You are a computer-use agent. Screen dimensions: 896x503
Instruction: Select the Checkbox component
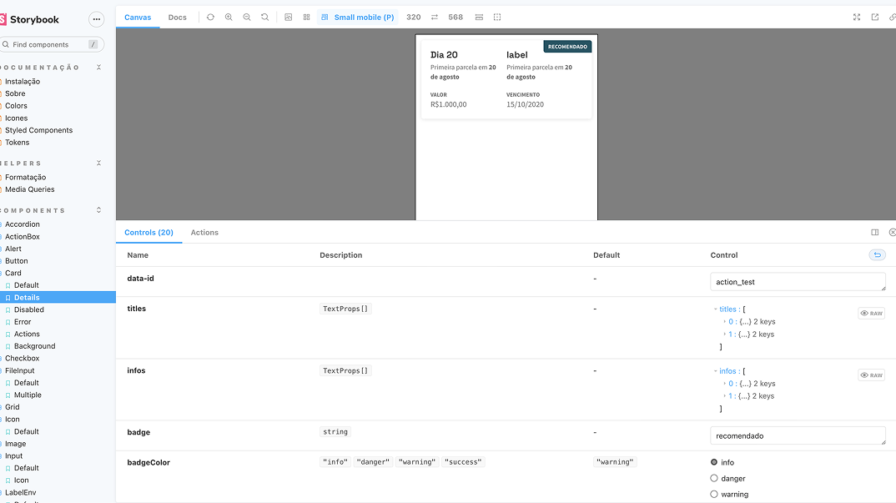pos(23,359)
